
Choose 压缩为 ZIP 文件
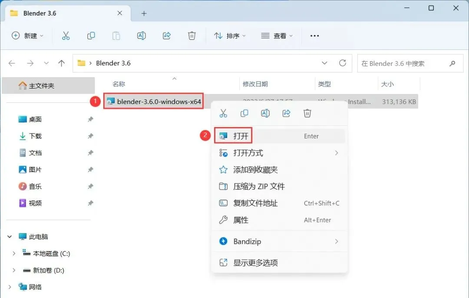tap(279, 187)
